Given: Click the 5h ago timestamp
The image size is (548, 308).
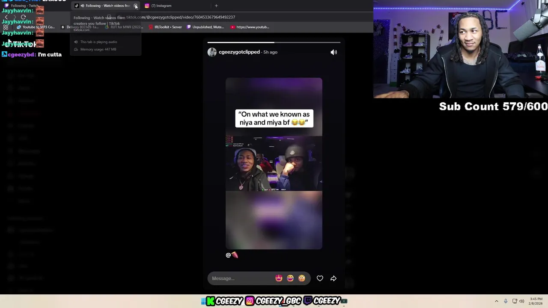Looking at the screenshot, I should [270, 52].
